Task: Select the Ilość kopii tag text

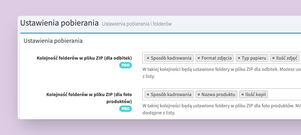Action: [x=256, y=94]
